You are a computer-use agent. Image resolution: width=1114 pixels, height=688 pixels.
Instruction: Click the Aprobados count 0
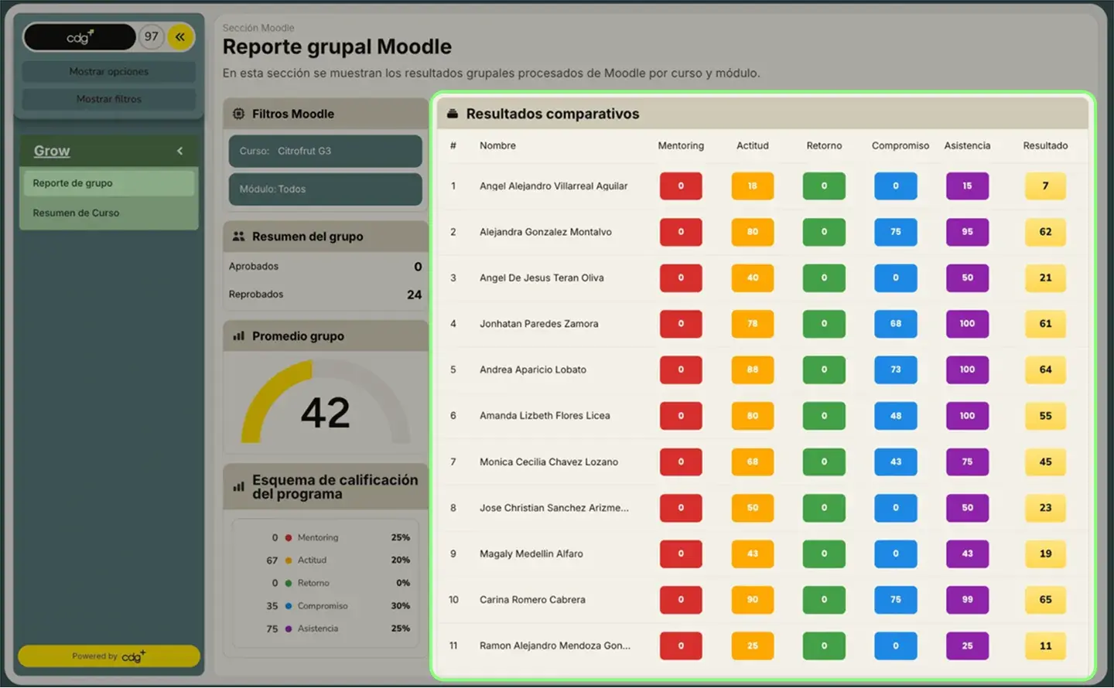[x=418, y=267]
